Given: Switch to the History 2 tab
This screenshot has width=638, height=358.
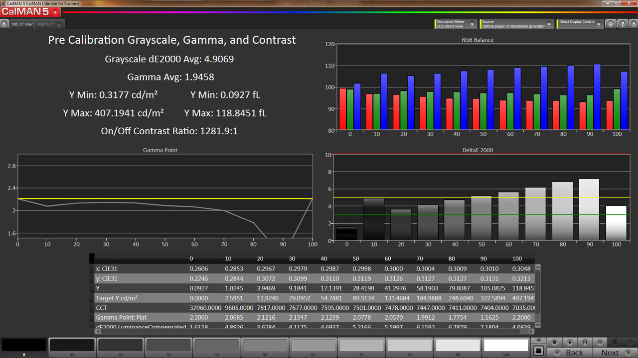Looking at the screenshot, I should click(x=44, y=24).
